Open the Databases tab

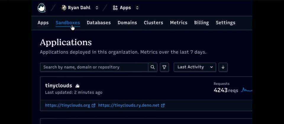(99, 22)
